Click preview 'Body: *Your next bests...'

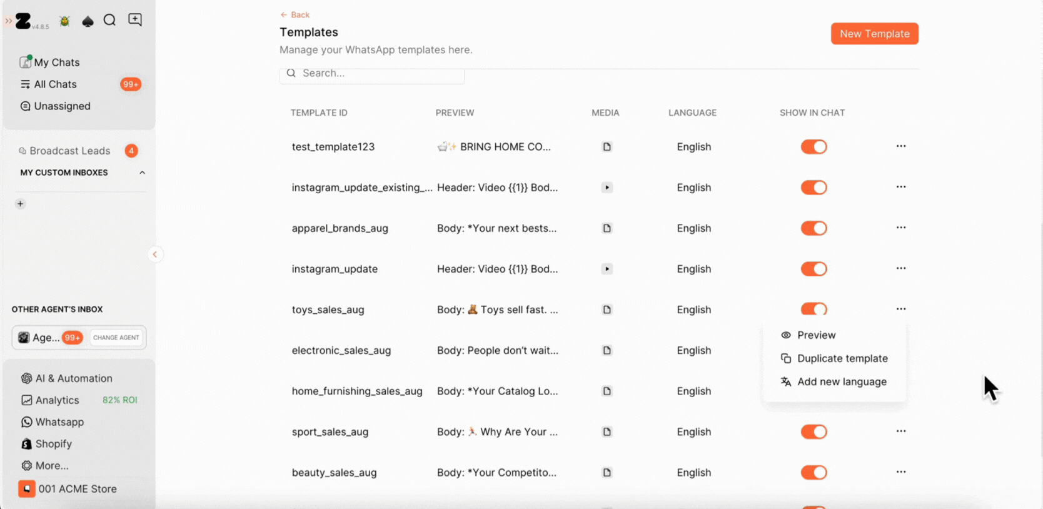(x=496, y=228)
